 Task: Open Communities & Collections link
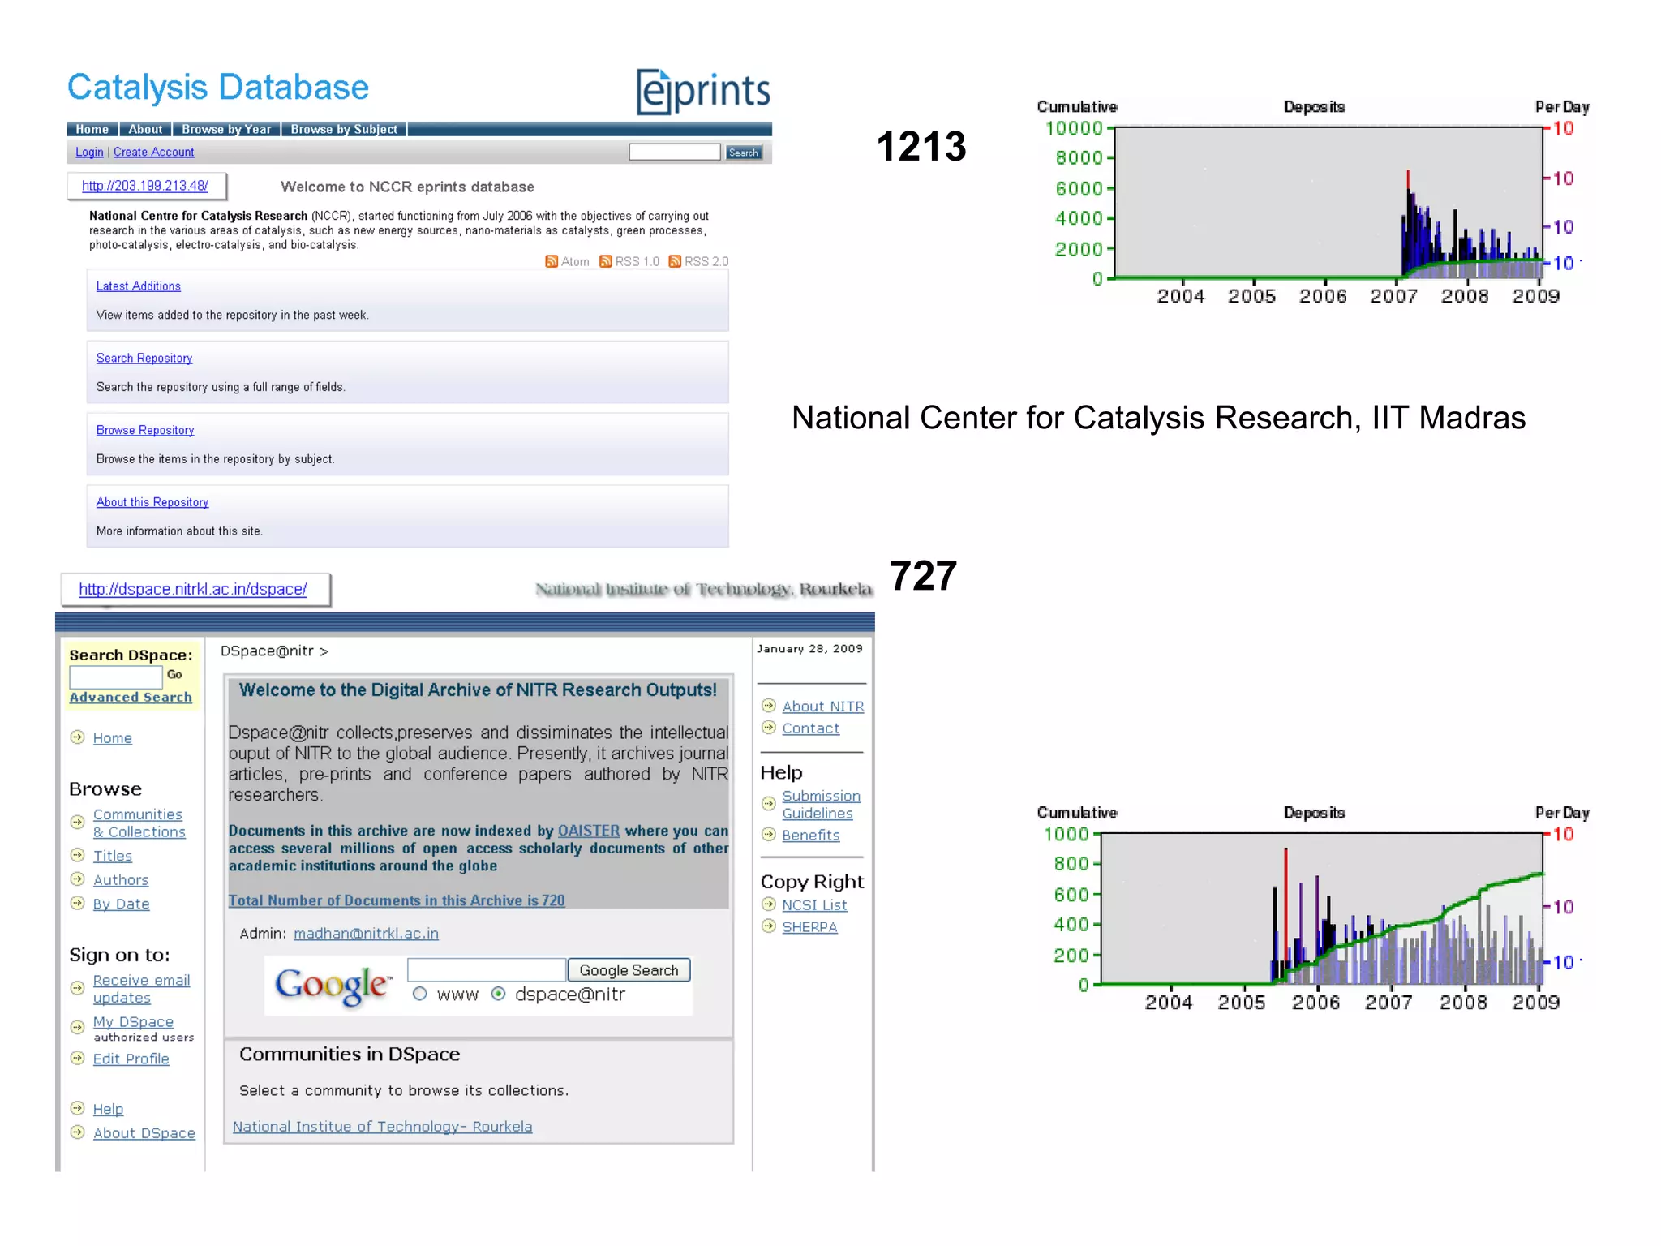pyautogui.click(x=139, y=823)
